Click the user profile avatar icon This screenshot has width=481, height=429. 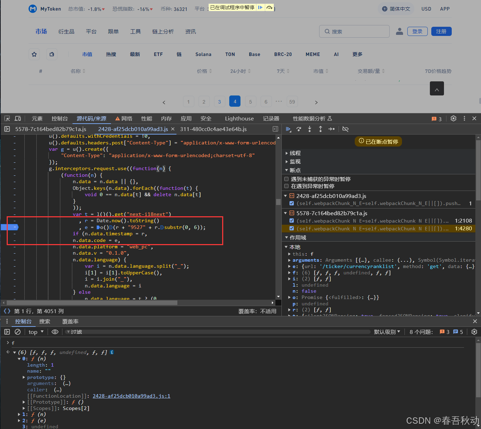(400, 31)
